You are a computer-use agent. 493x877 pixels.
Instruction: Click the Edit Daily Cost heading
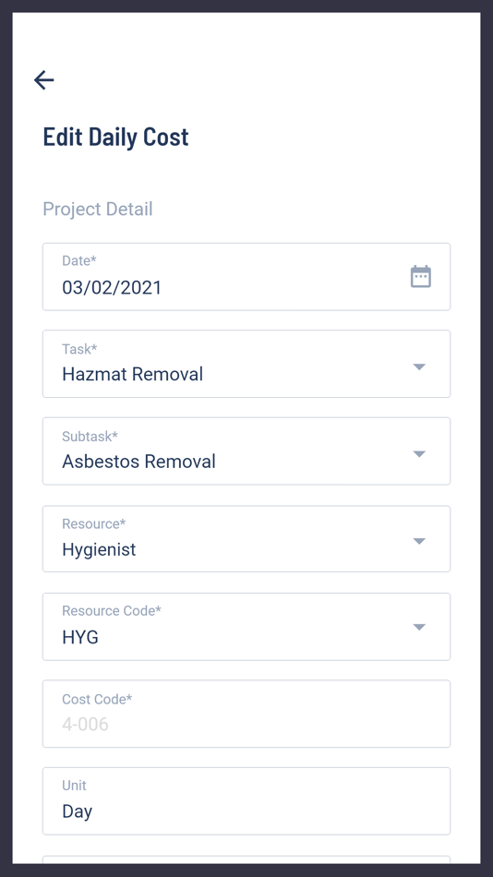(x=115, y=137)
